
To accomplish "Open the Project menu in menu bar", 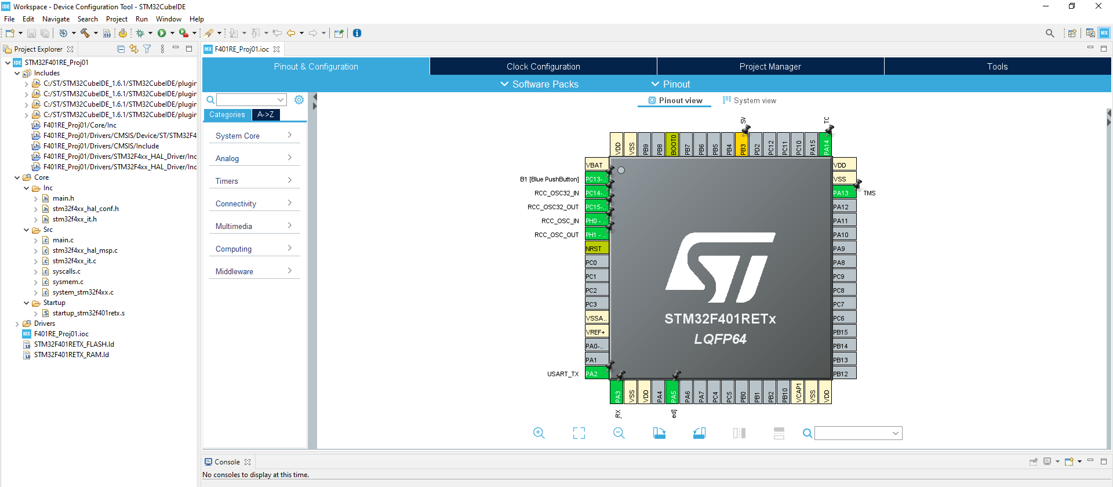I will (x=117, y=19).
